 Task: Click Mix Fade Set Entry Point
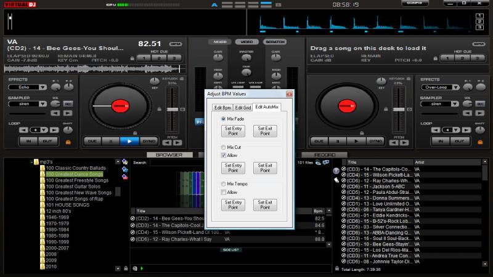(x=233, y=131)
